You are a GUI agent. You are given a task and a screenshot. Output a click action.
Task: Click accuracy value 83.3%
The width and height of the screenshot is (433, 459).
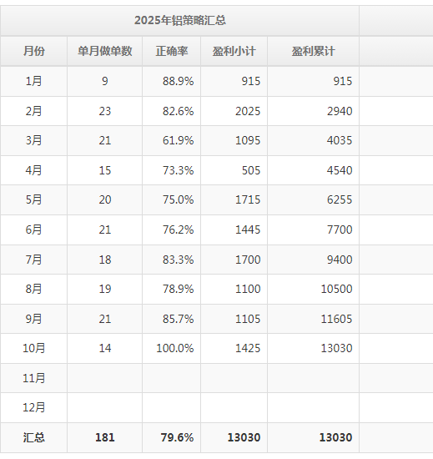179,260
